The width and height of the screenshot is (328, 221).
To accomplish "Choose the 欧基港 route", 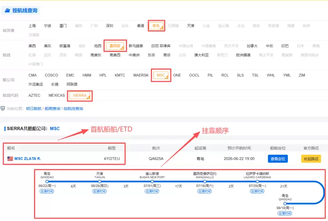I will pyautogui.click(x=65, y=46).
